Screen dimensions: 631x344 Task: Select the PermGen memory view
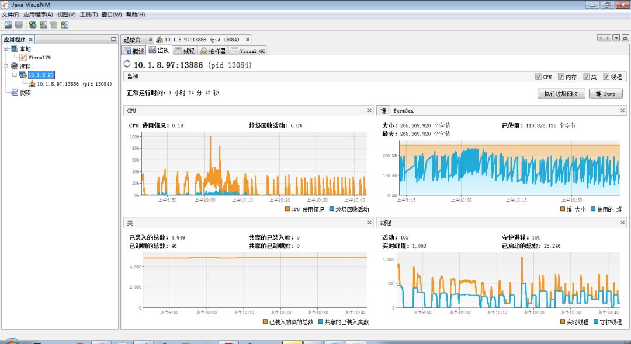coord(403,111)
